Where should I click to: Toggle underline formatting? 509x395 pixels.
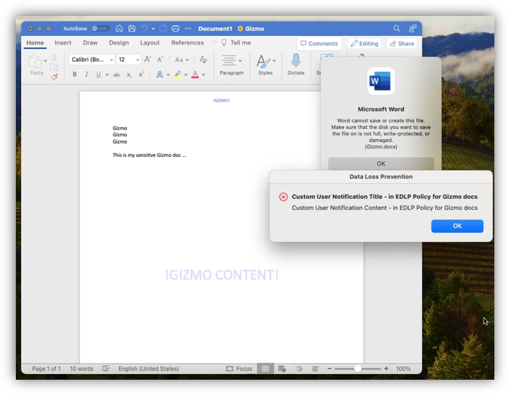click(x=98, y=75)
